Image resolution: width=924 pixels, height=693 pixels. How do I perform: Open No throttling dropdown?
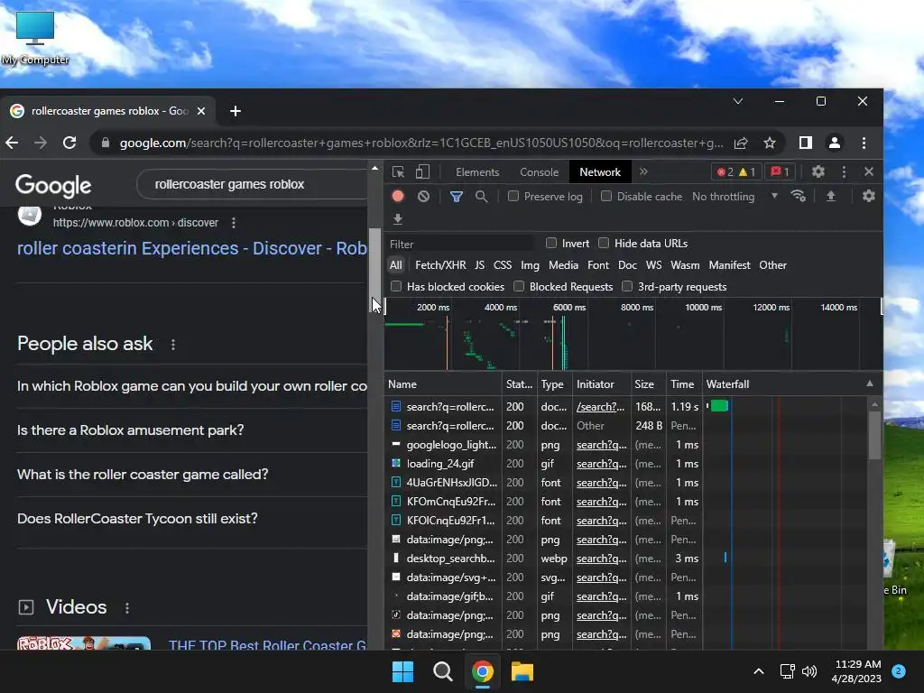[x=735, y=196]
